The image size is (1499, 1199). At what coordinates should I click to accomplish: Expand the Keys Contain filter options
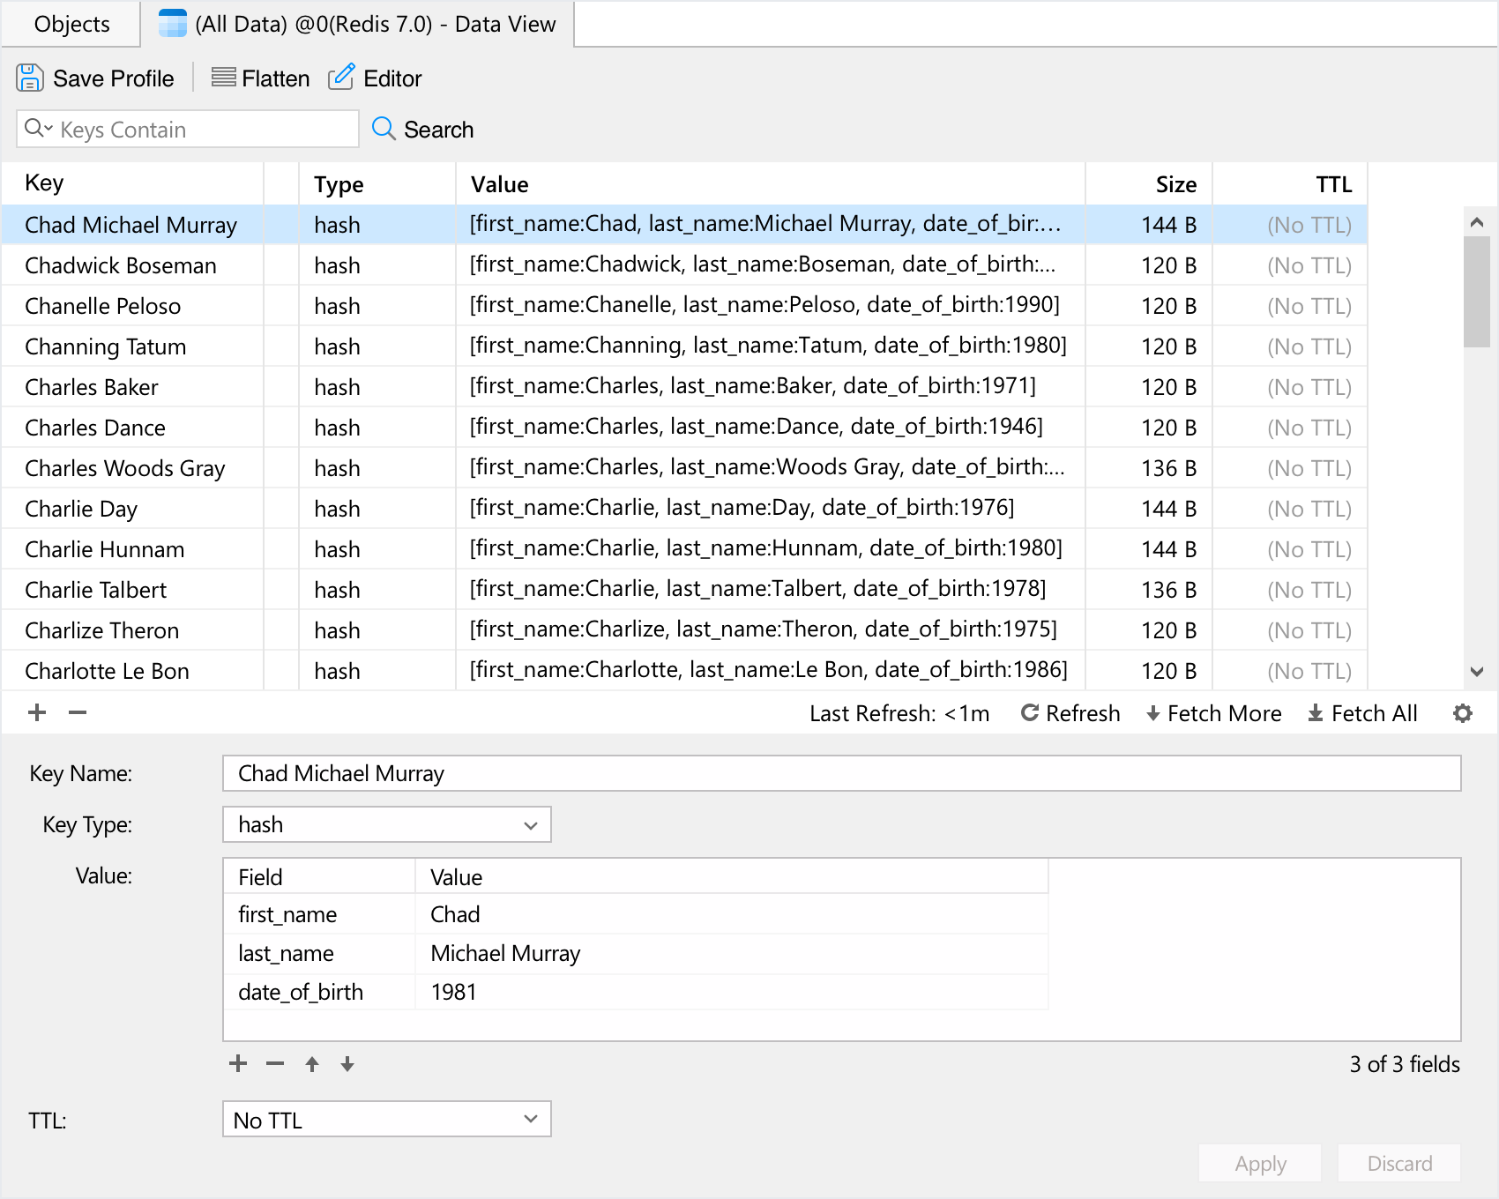38,129
